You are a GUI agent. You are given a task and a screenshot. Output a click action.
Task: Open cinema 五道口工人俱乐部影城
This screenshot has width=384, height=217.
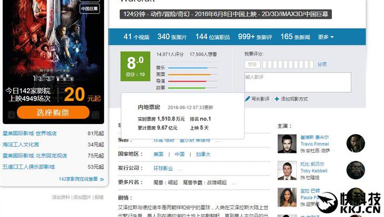pyautogui.click(x=28, y=167)
